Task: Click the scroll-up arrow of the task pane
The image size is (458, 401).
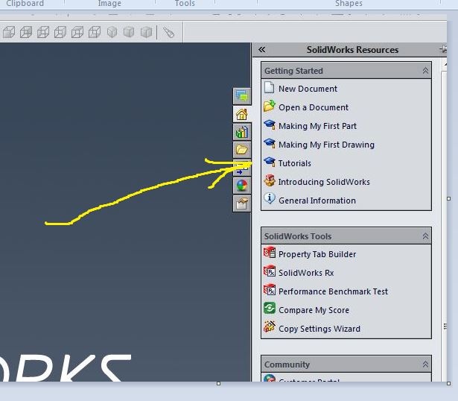Action: (445, 64)
